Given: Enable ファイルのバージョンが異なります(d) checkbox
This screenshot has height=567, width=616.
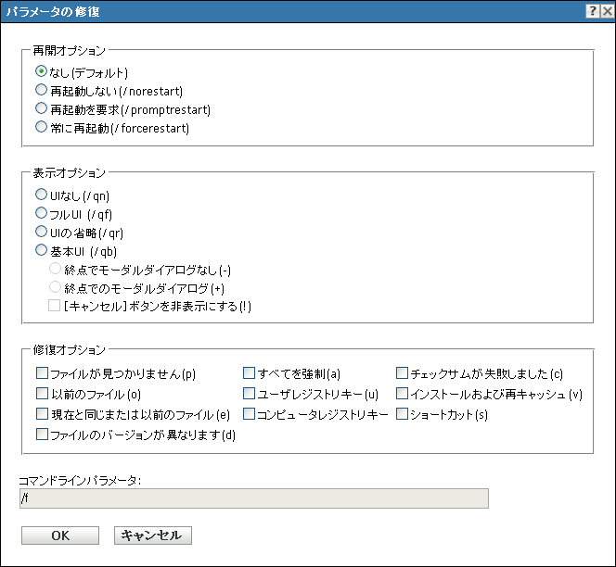Looking at the screenshot, I should coord(42,434).
